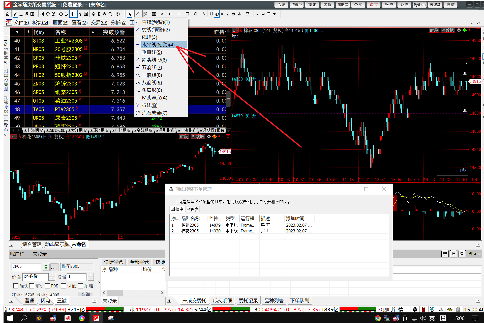This screenshot has width=484, height=323.
Task: Click the magnet snap icon
Action: 211,14
